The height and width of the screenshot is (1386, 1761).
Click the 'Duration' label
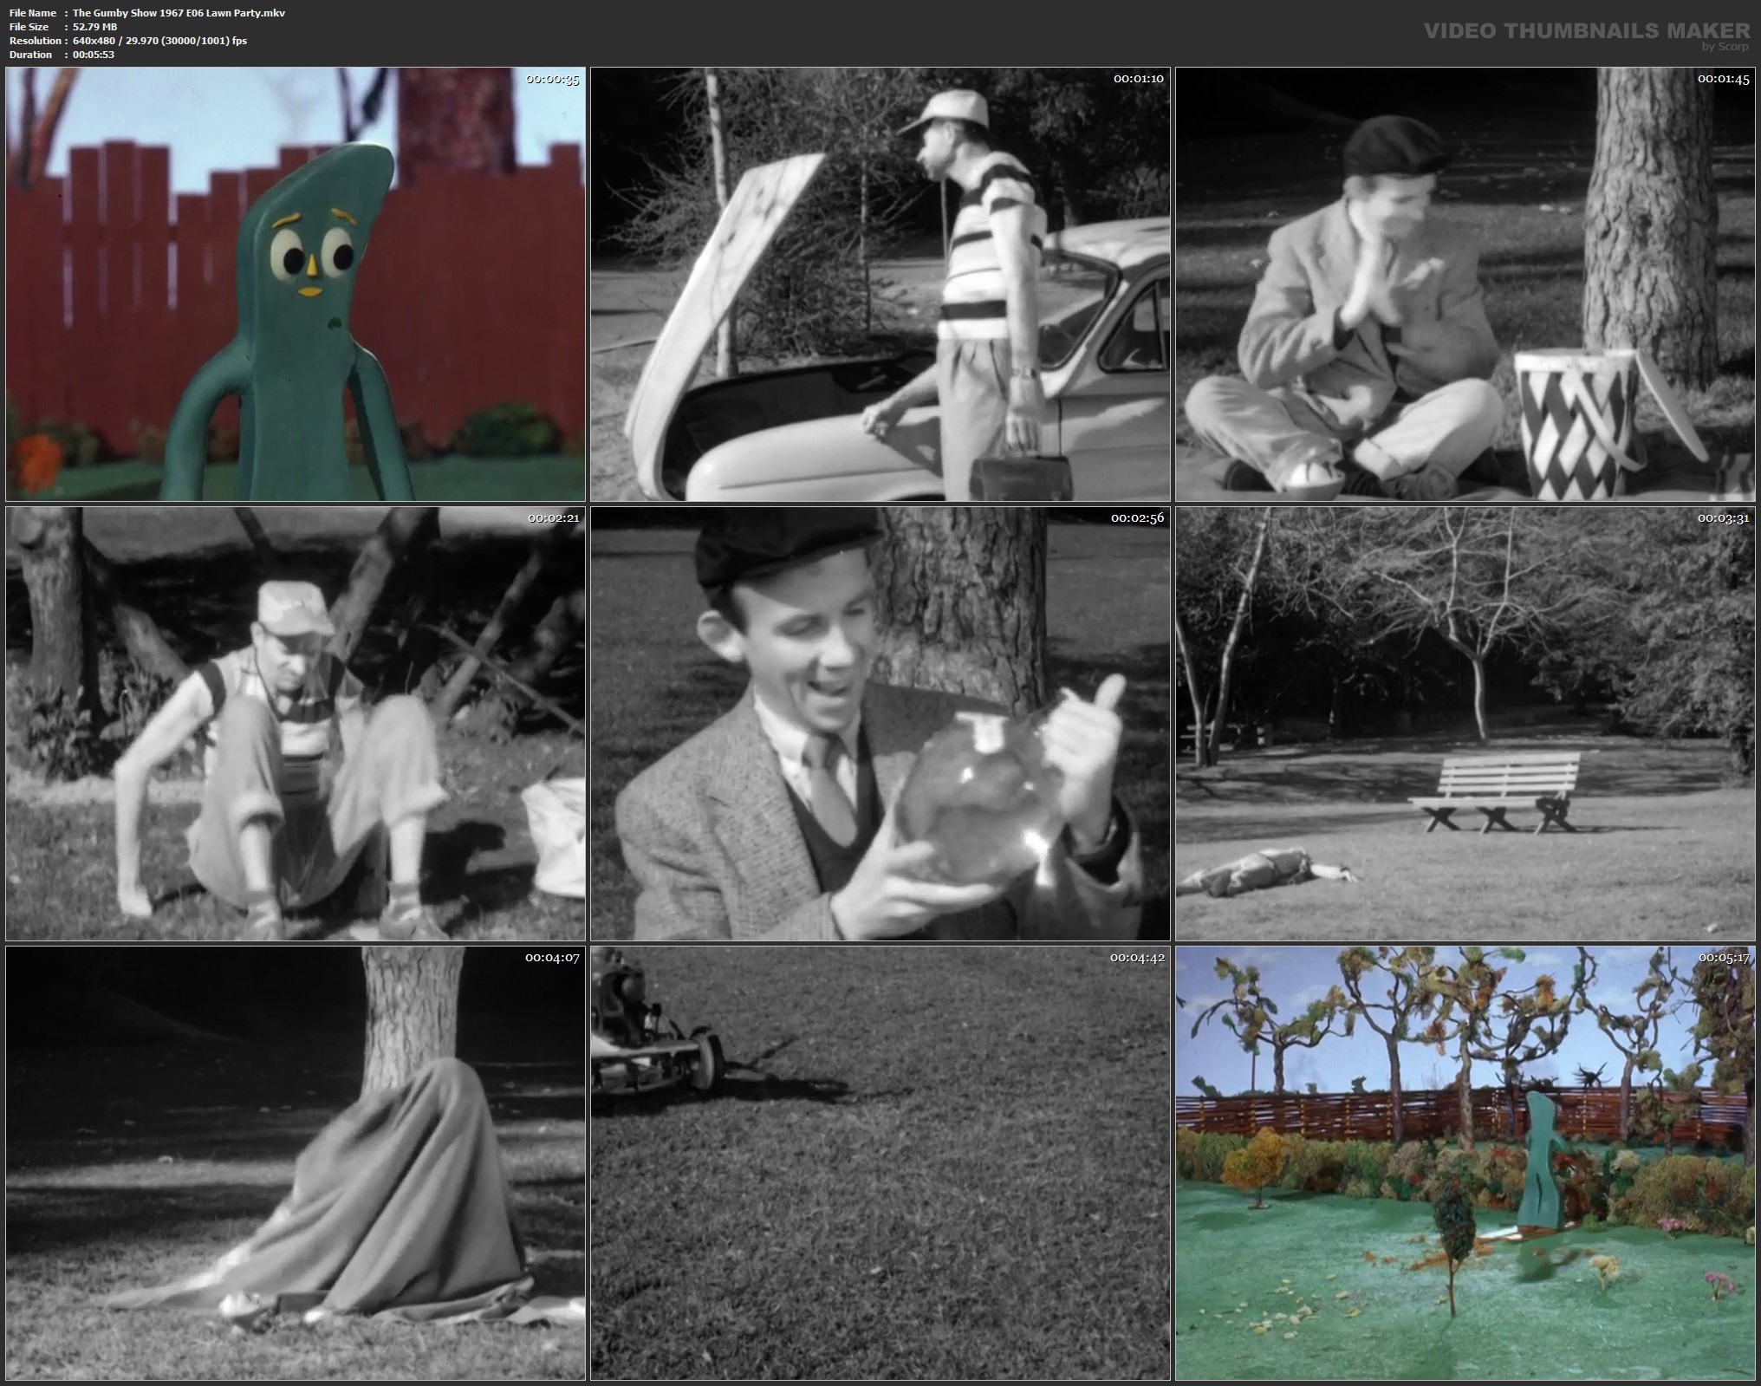tap(31, 55)
